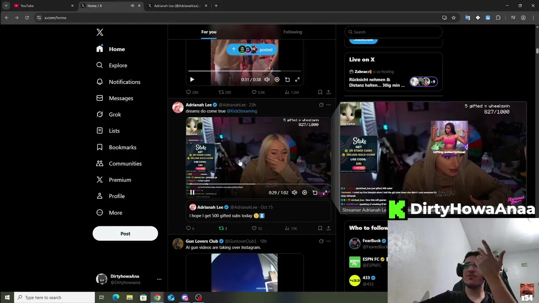Open top video settings gear
The height and width of the screenshot is (303, 539).
tap(277, 80)
